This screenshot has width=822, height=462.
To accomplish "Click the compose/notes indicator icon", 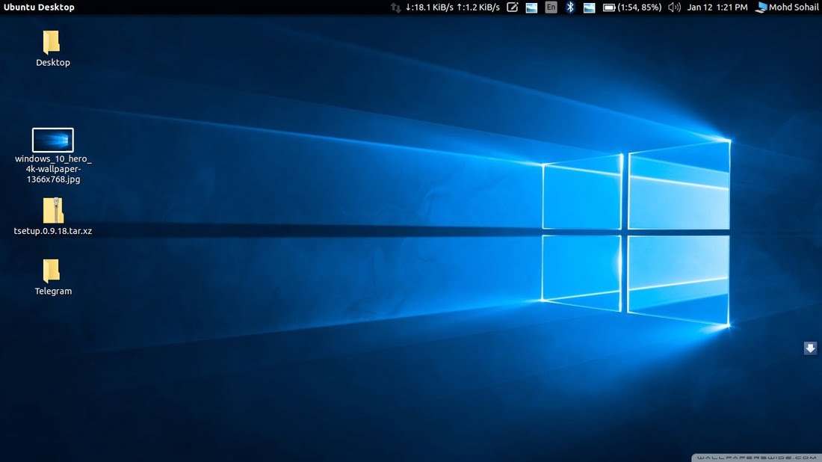I will pyautogui.click(x=513, y=7).
